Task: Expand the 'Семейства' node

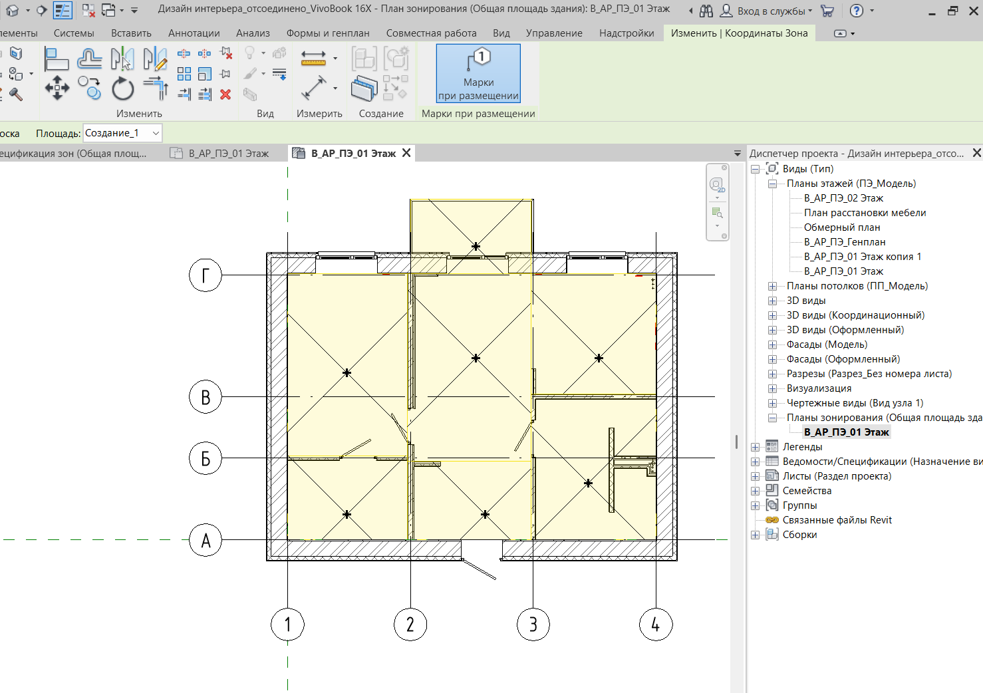Action: coord(755,491)
